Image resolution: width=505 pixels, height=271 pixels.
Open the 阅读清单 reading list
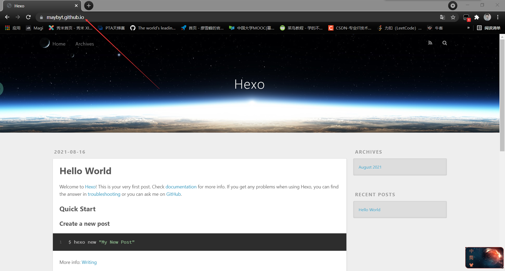point(488,28)
